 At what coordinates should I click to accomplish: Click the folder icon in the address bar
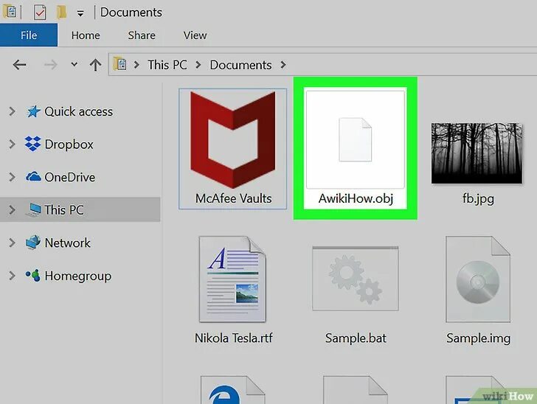click(119, 64)
